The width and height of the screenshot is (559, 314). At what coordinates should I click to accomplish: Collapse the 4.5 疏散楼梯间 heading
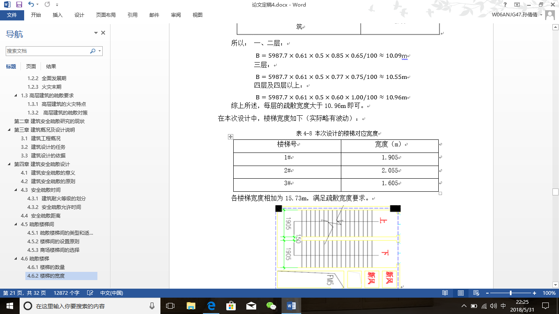16,224
